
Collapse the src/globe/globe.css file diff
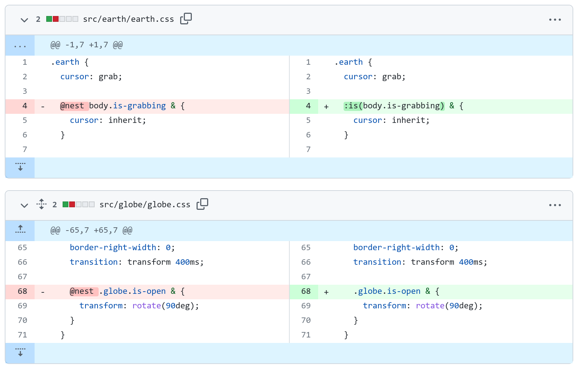(x=24, y=205)
